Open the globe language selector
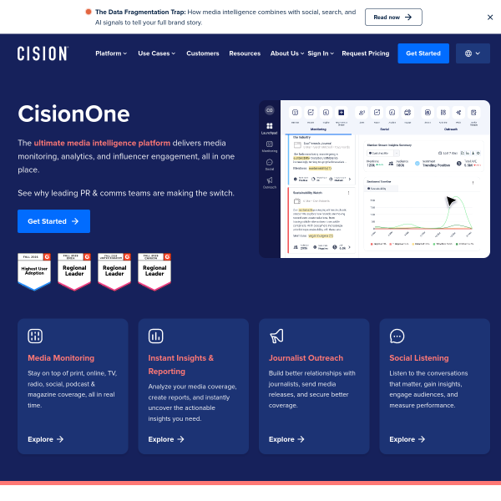501x501 pixels. pyautogui.click(x=473, y=53)
